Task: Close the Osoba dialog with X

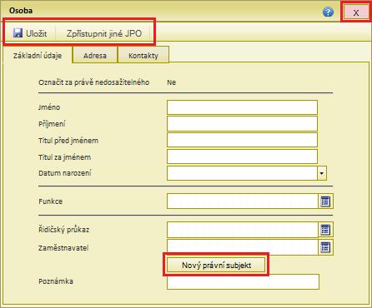Action: coord(356,12)
